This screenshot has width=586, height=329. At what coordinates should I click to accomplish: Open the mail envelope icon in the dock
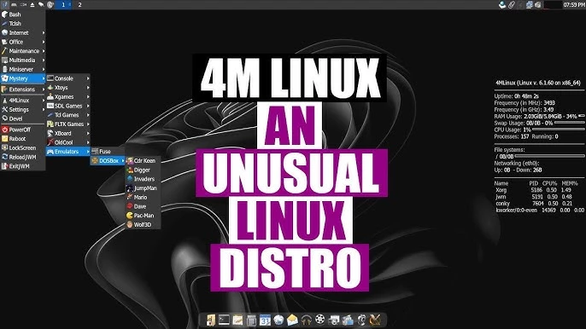click(x=292, y=320)
